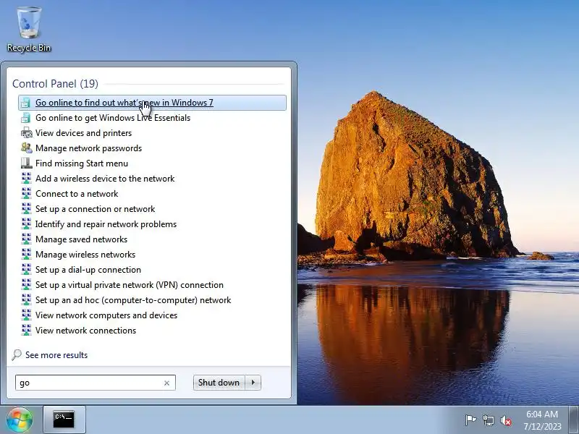Launch 'Identify and repair network problems'

[152, 224]
